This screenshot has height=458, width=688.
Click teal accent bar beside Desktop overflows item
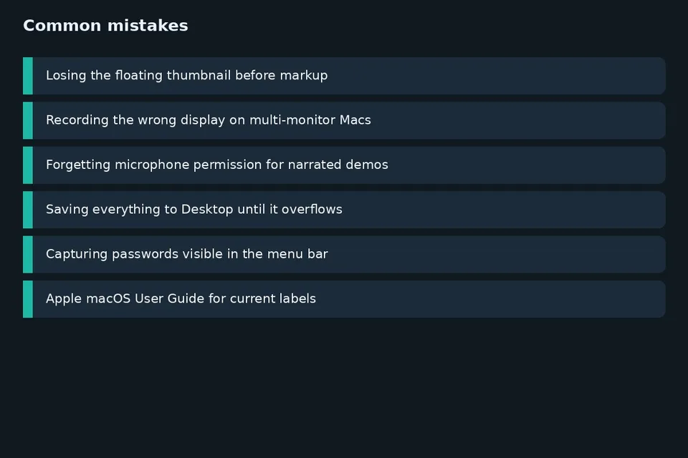(28, 210)
